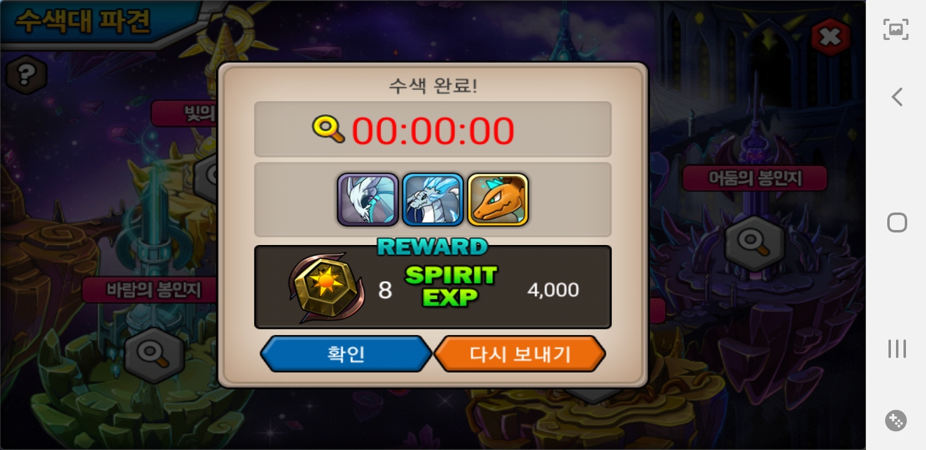Select the orange dragon portrait
The width and height of the screenshot is (926, 450).
pos(498,199)
